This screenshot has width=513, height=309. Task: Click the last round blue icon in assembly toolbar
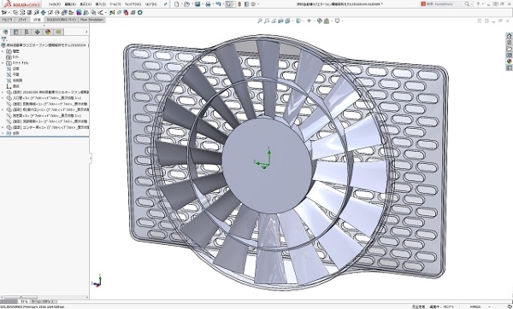(140, 13)
